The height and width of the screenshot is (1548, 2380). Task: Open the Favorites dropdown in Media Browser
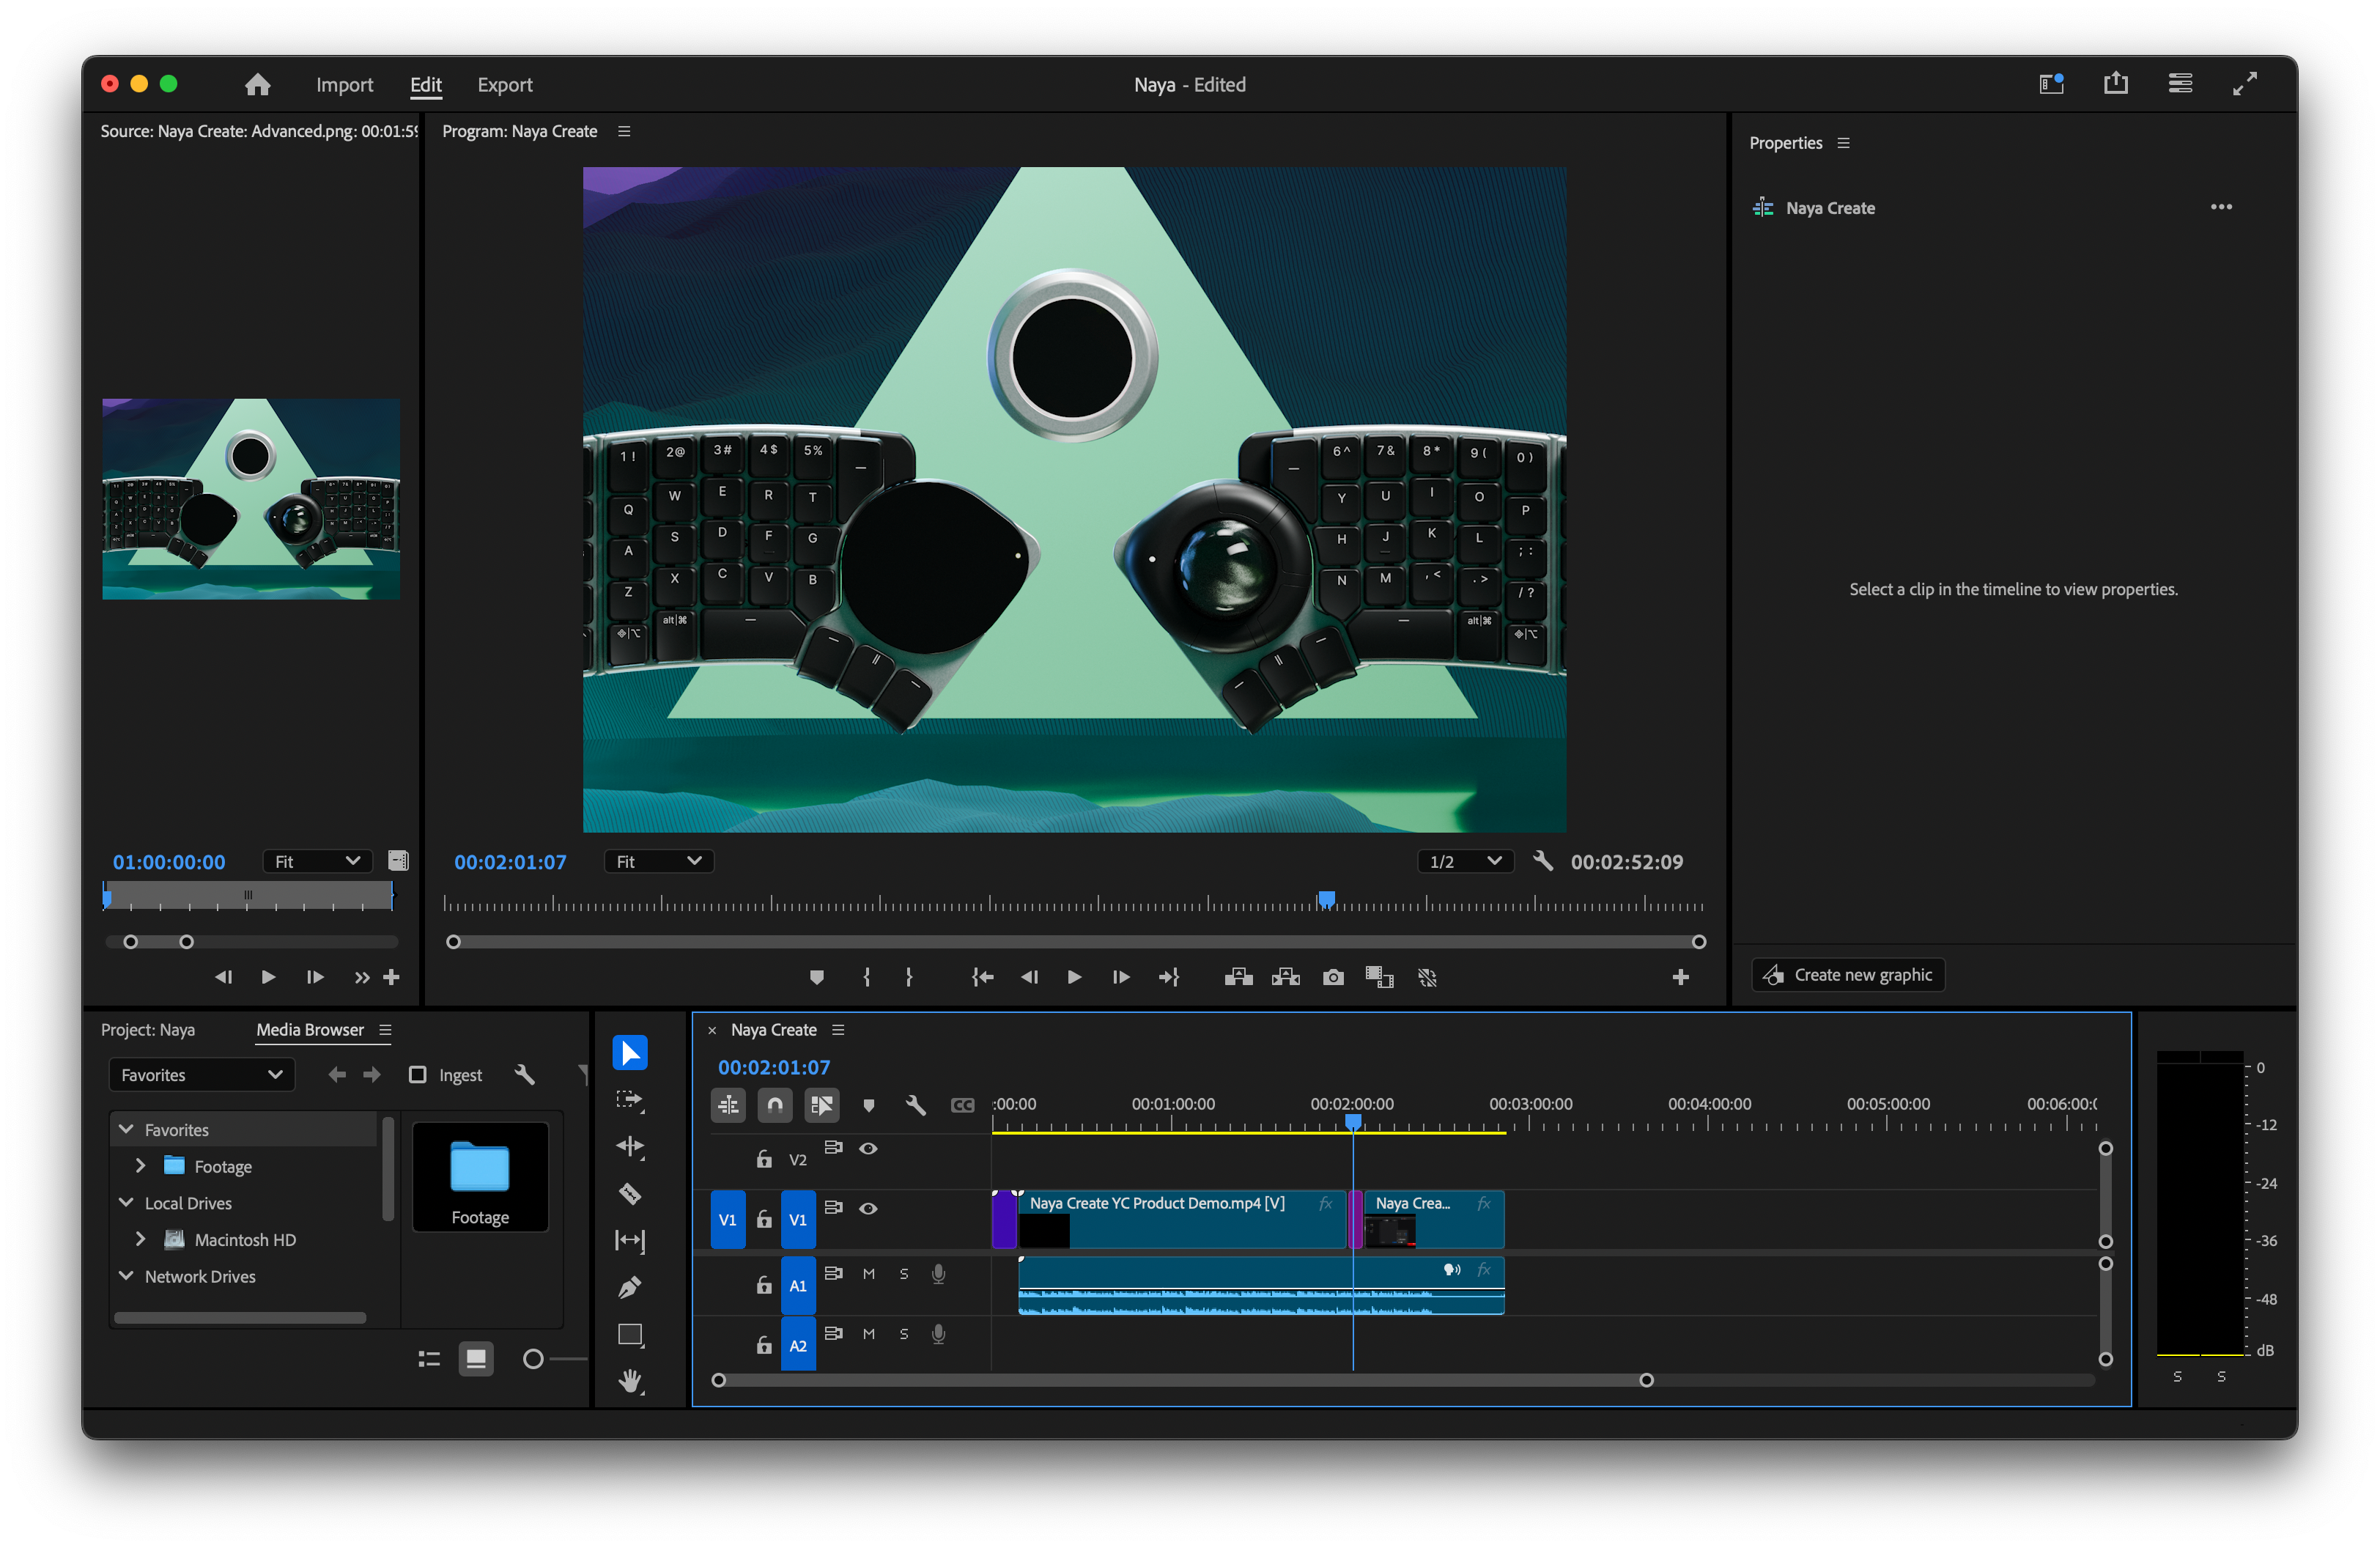(x=201, y=1075)
